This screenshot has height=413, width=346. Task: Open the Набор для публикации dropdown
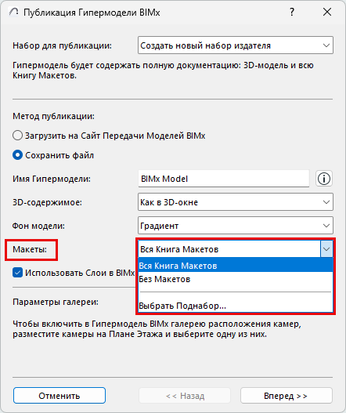(236, 45)
